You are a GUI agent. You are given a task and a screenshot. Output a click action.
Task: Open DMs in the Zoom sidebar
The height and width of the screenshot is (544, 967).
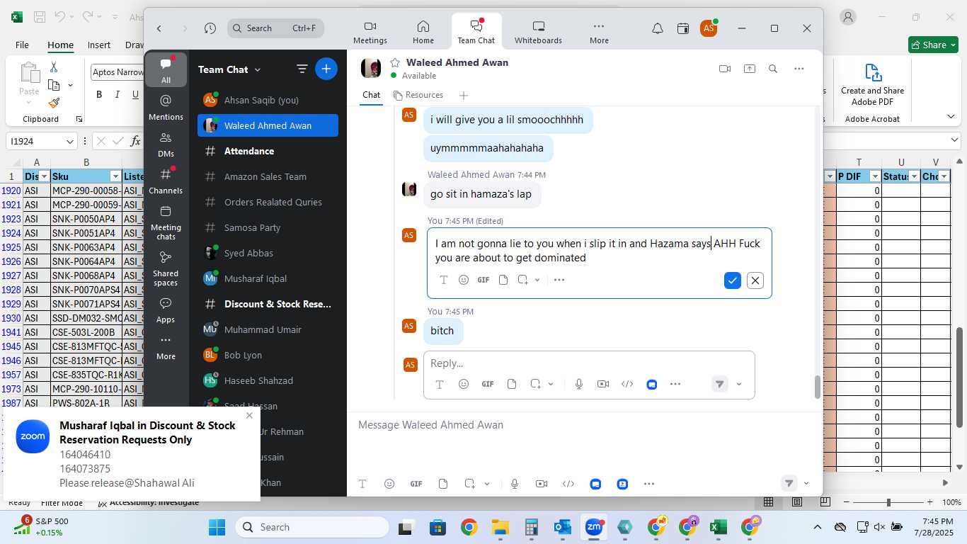tap(166, 144)
